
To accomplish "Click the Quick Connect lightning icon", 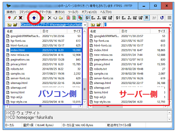I will tap(15, 18).
